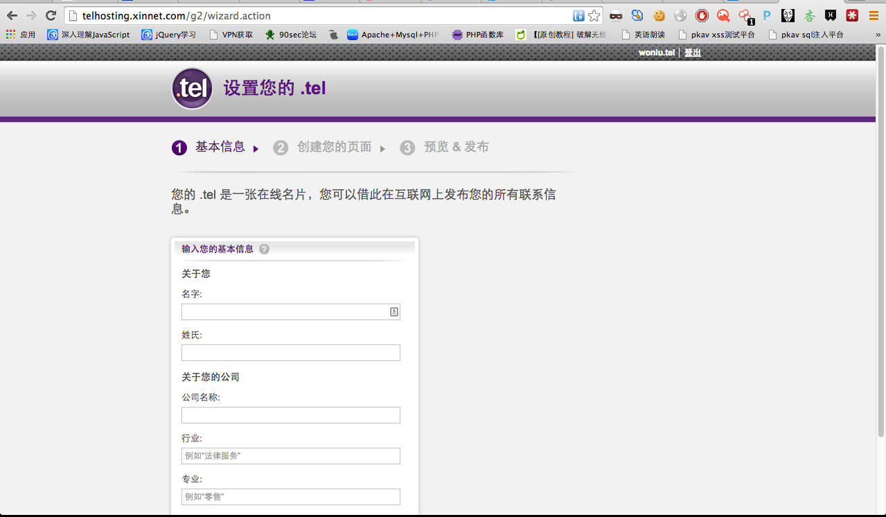Bookmark the page via the star icon
The width and height of the screenshot is (886, 517).
click(592, 15)
